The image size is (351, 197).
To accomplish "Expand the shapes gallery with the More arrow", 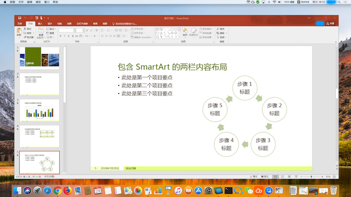I will (179, 37).
